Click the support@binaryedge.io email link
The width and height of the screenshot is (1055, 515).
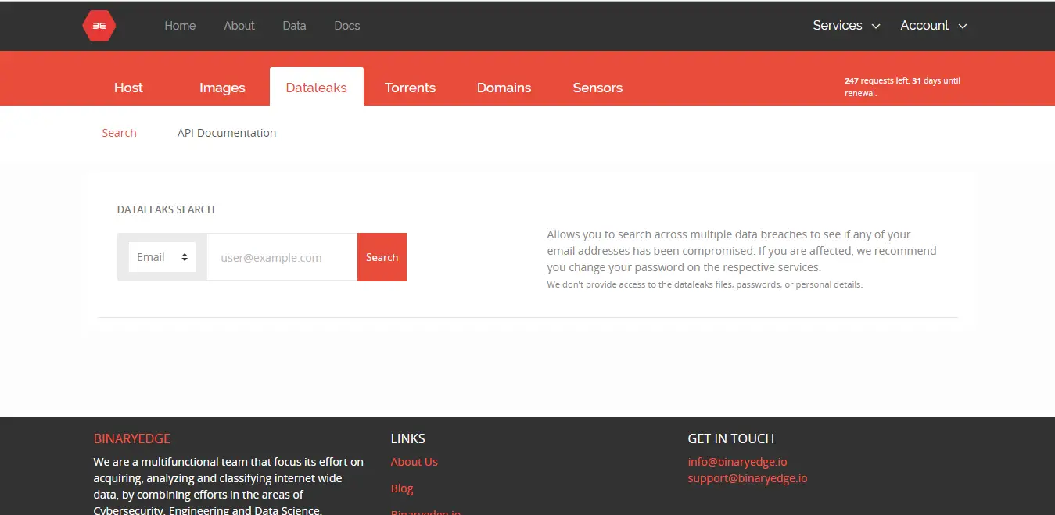[748, 478]
